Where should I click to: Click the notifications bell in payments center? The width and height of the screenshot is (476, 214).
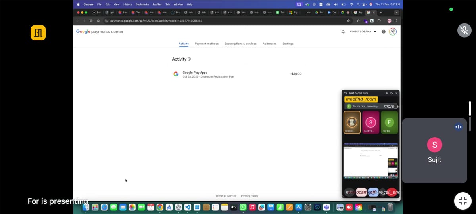(343, 32)
